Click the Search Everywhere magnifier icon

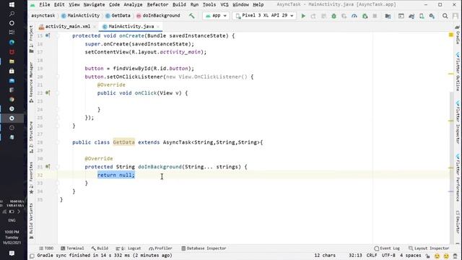click(x=445, y=16)
